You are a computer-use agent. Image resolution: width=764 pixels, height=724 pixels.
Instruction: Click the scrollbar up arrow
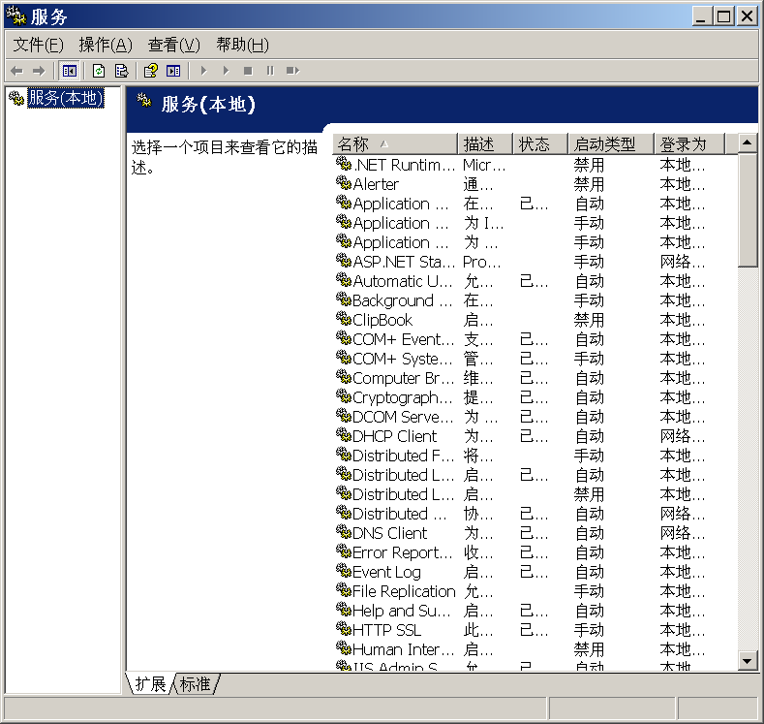click(747, 143)
